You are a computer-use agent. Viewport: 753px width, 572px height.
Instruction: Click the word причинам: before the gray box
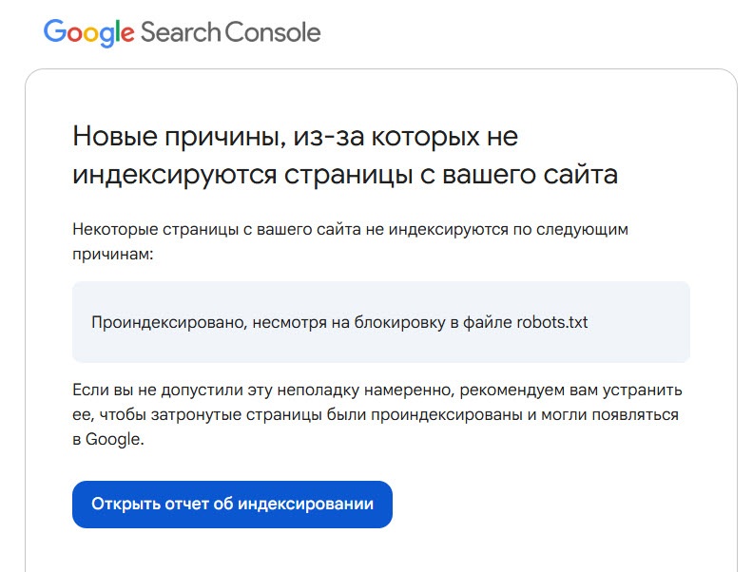(x=113, y=255)
